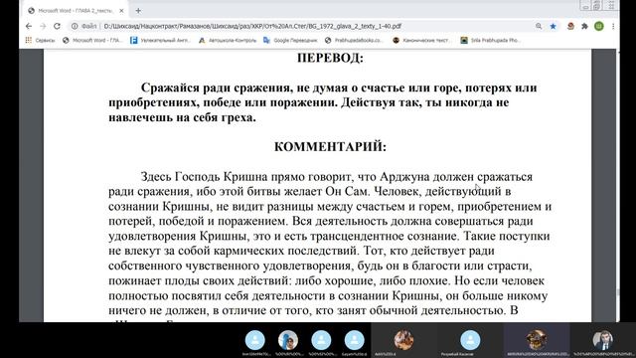Click the ПЕРЕВОД: heading in the PDF
The width and height of the screenshot is (636, 358).
(x=330, y=58)
